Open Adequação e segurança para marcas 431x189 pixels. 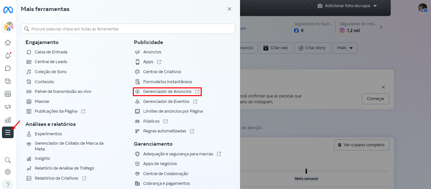(178, 154)
